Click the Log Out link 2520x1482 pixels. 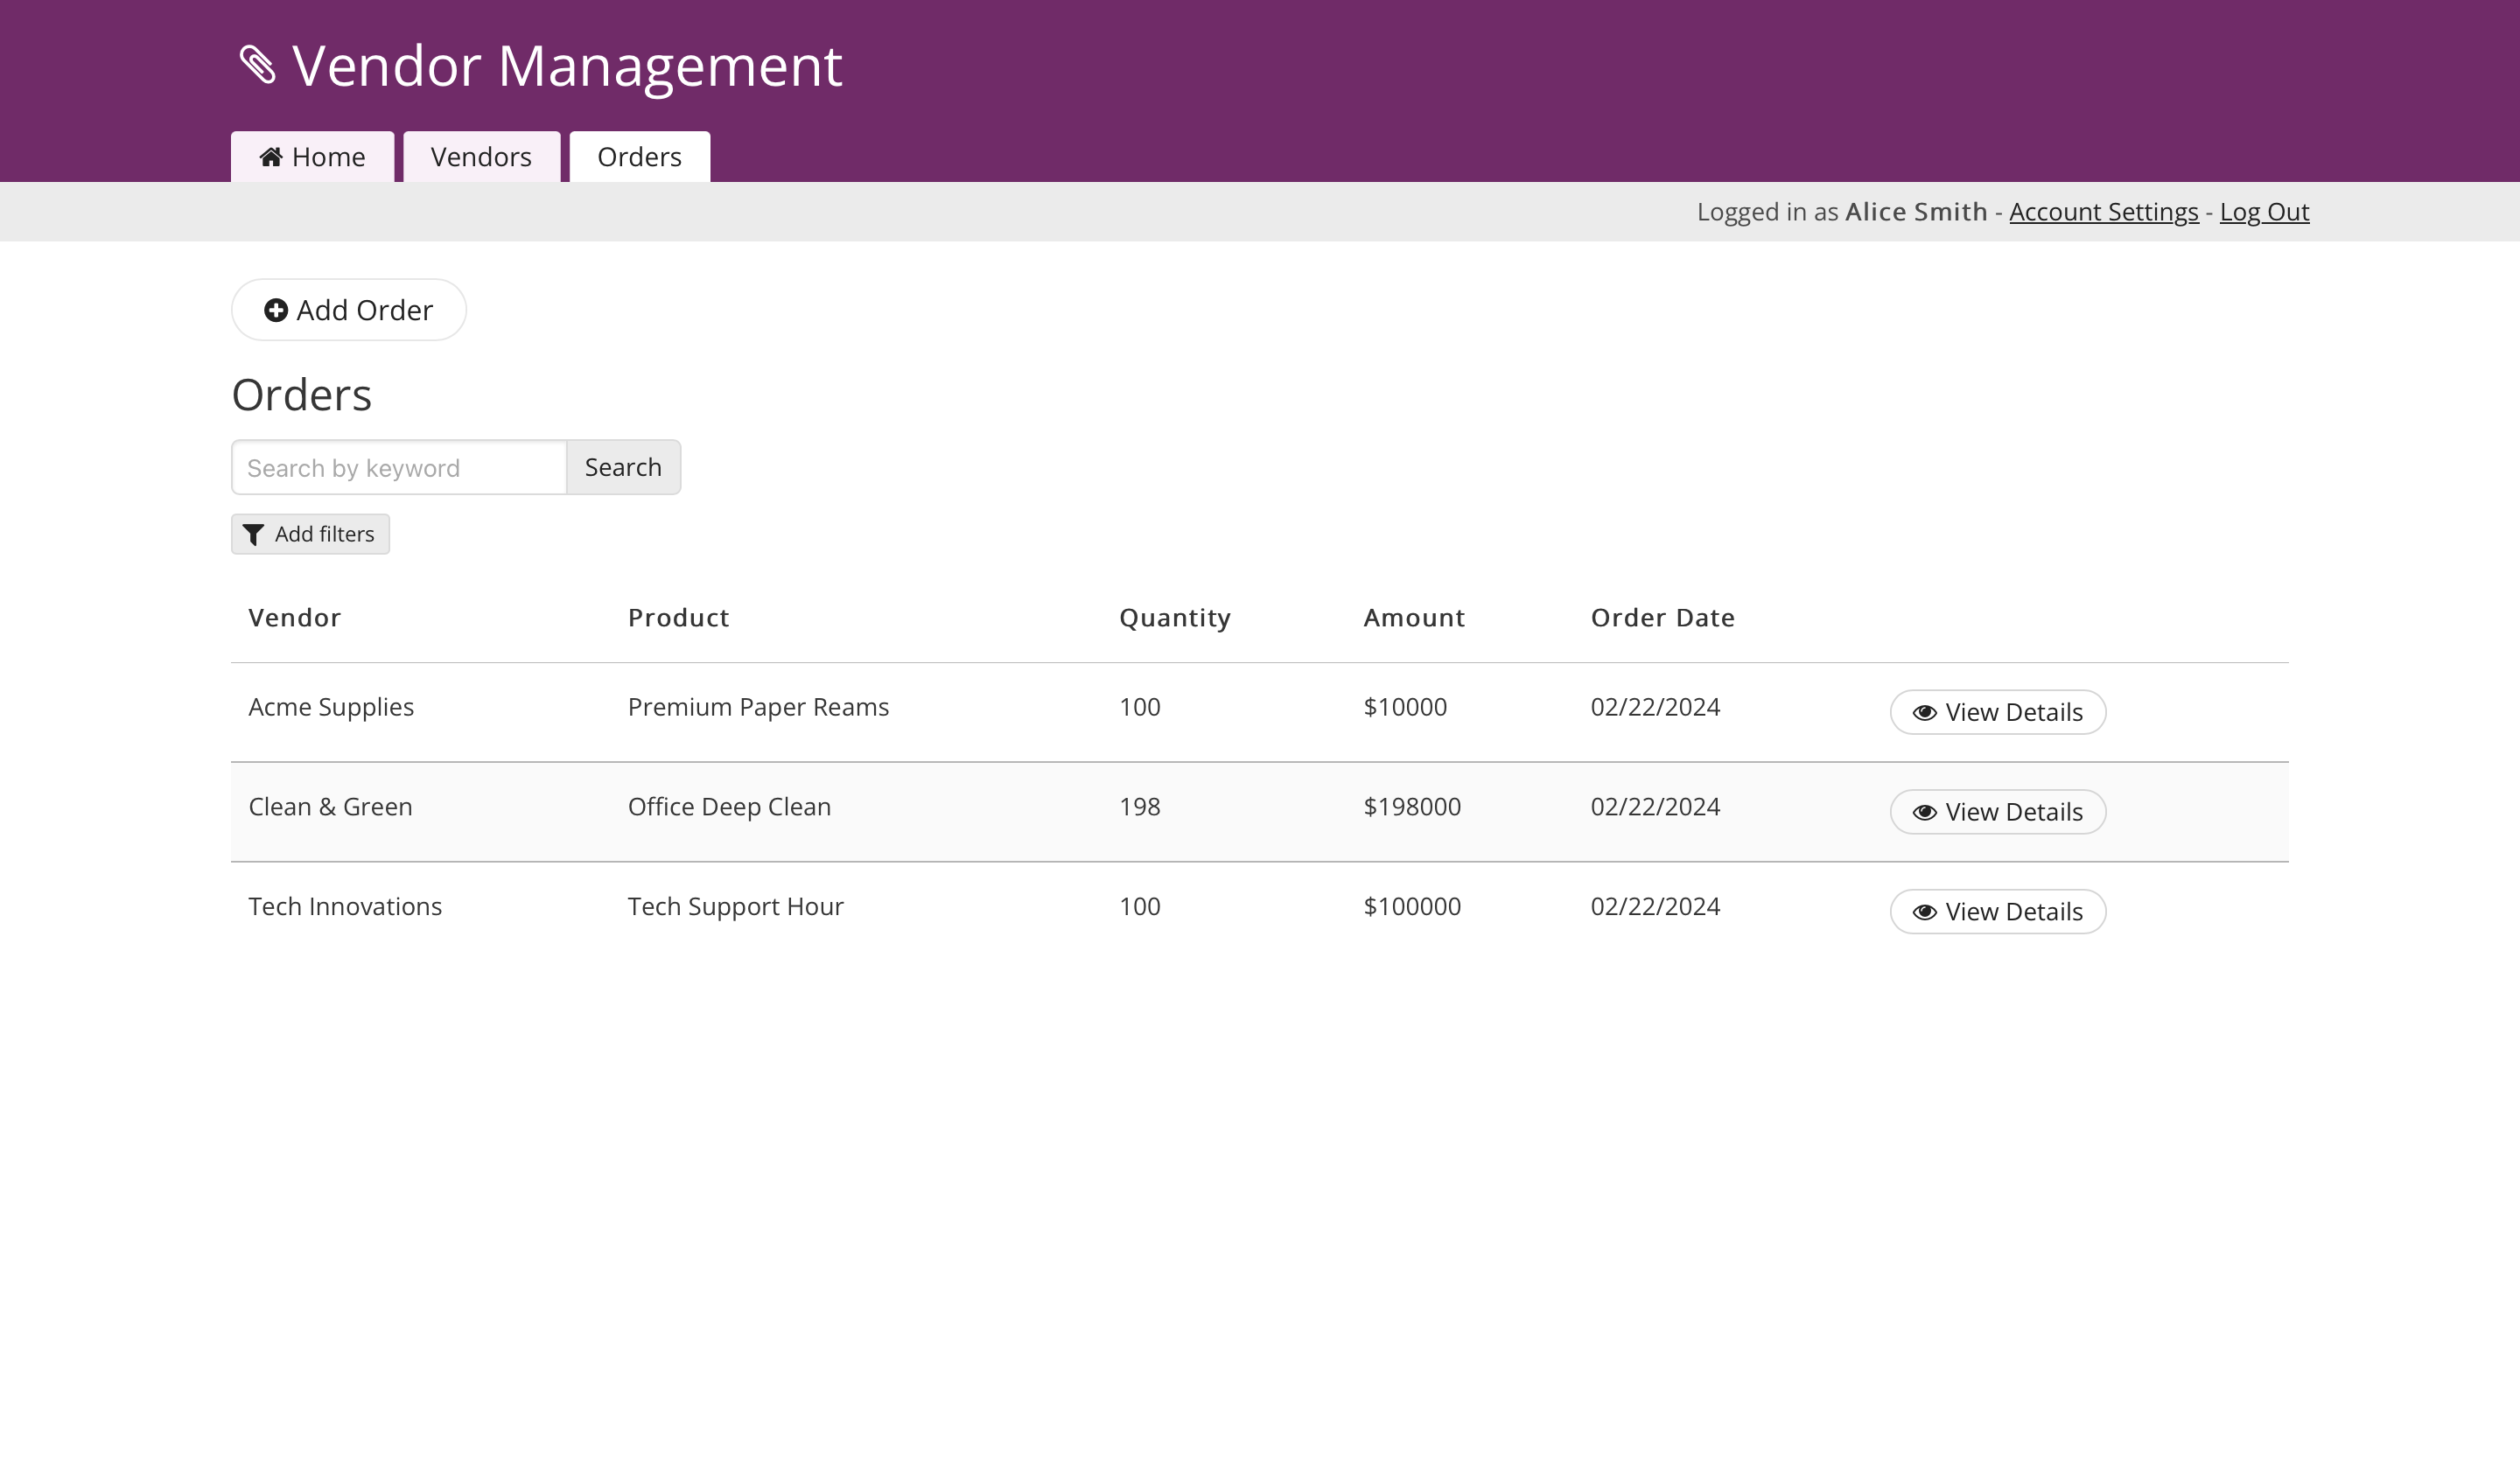pos(2264,212)
